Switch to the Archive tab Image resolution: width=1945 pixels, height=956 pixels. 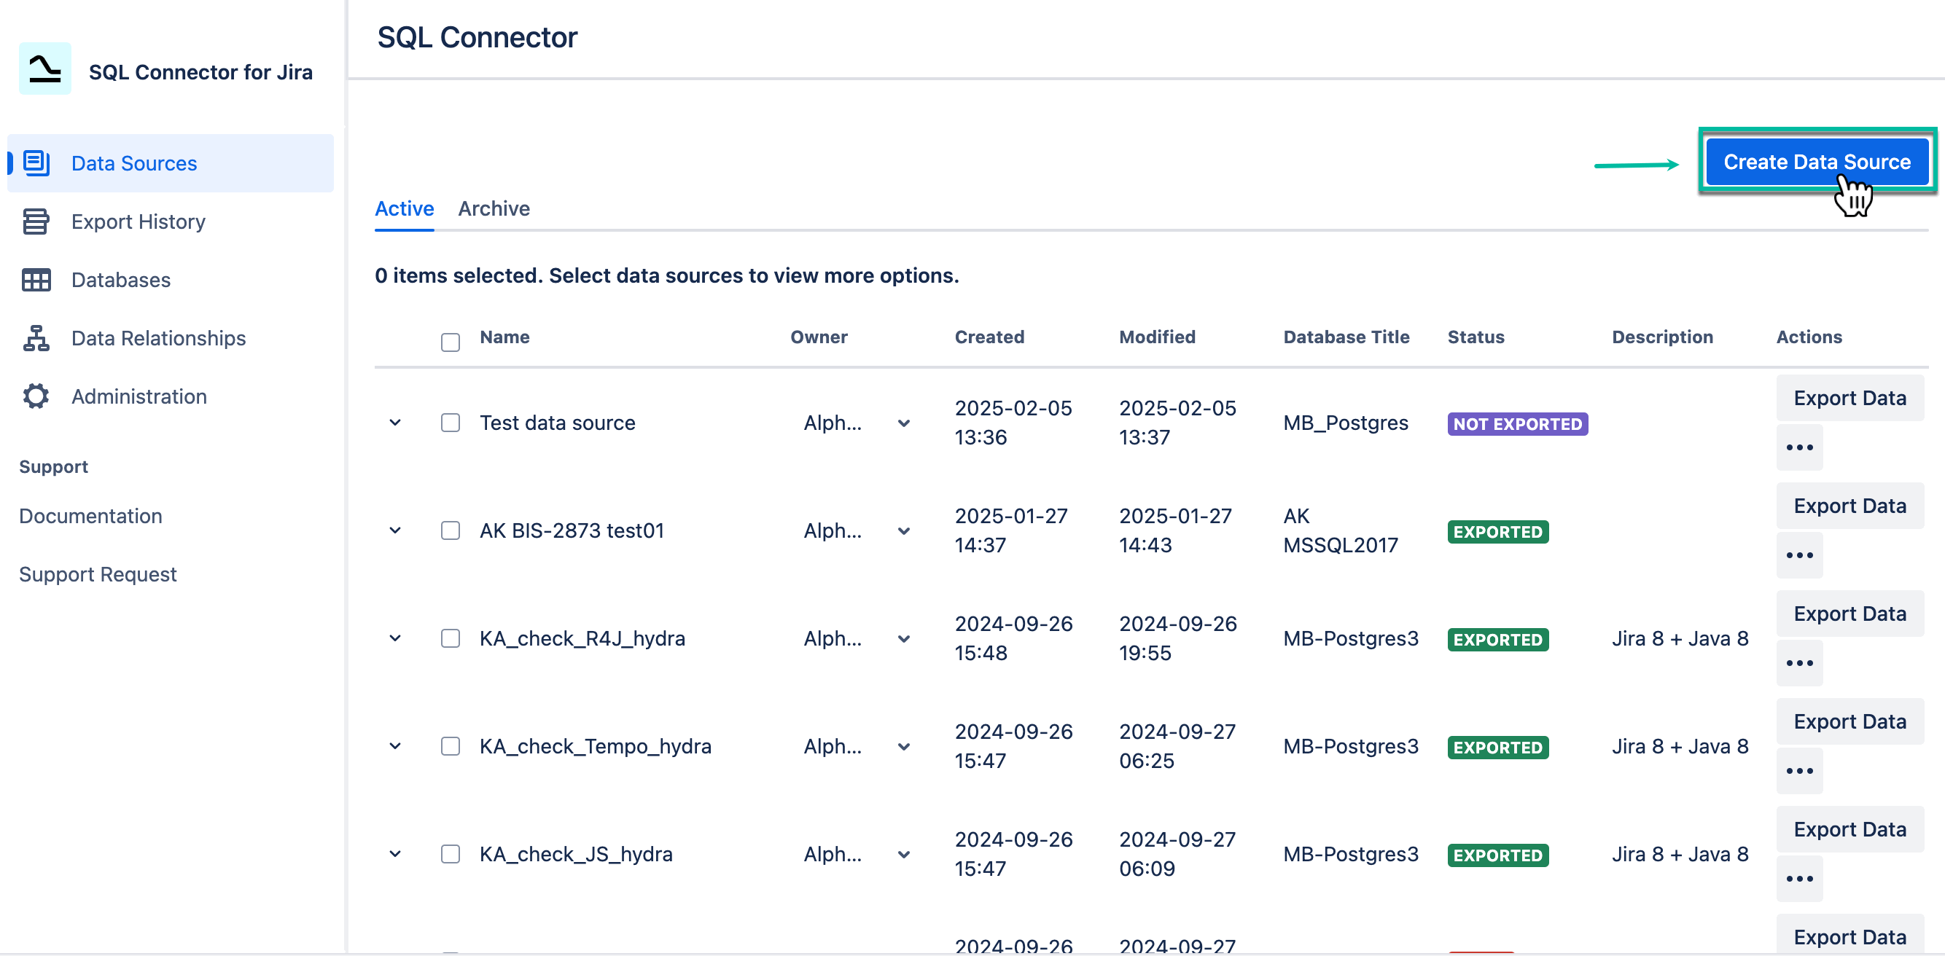point(494,208)
